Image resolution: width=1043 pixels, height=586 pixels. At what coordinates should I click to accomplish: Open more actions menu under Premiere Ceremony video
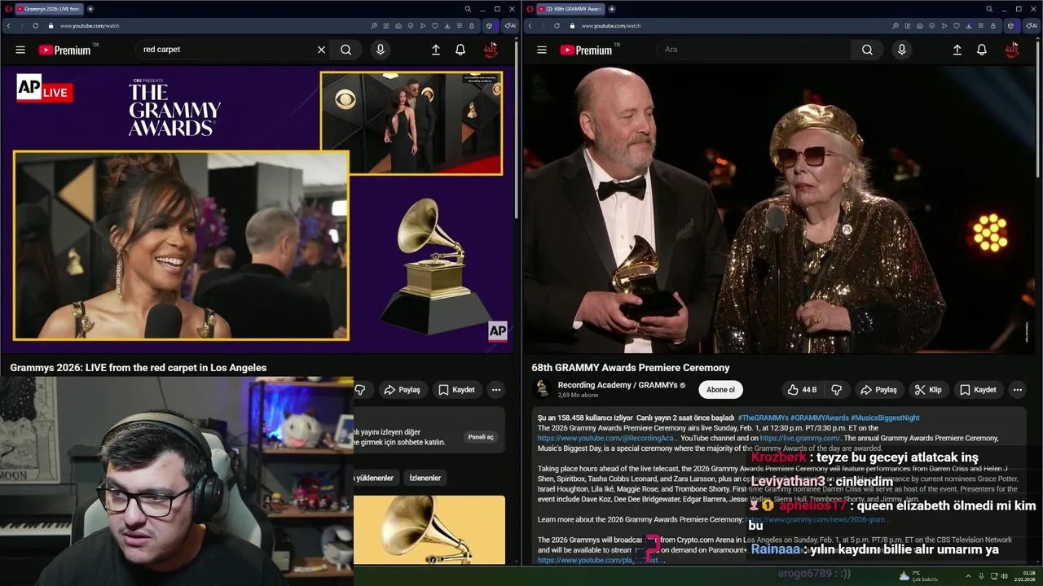[x=1017, y=390]
